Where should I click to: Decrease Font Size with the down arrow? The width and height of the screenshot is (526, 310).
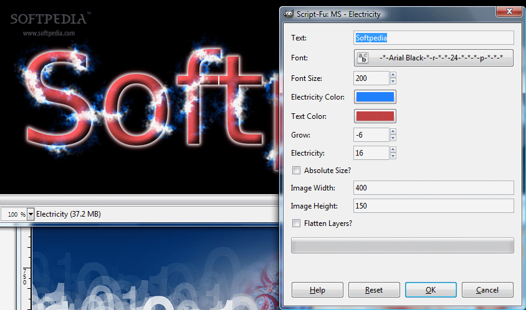click(x=393, y=82)
